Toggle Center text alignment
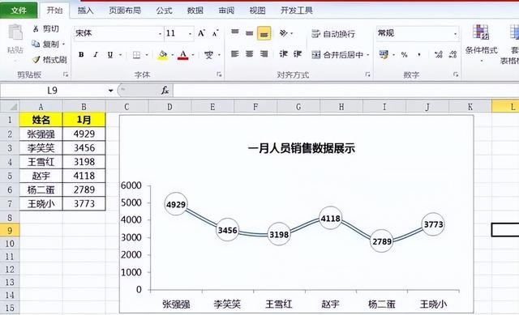The width and height of the screenshot is (519, 315). 249,54
